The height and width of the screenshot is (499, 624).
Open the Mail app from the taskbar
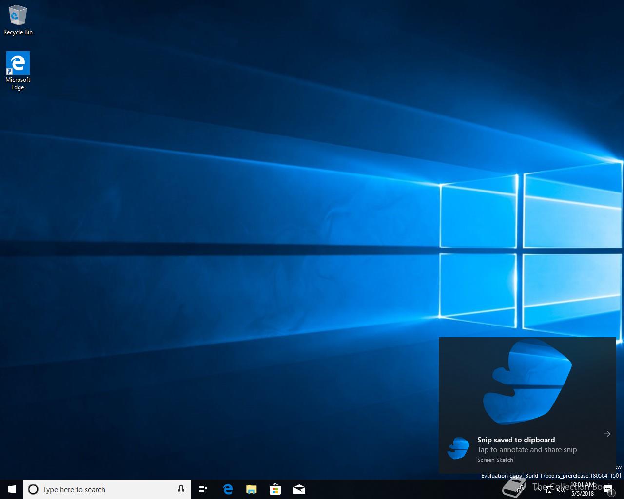click(299, 489)
